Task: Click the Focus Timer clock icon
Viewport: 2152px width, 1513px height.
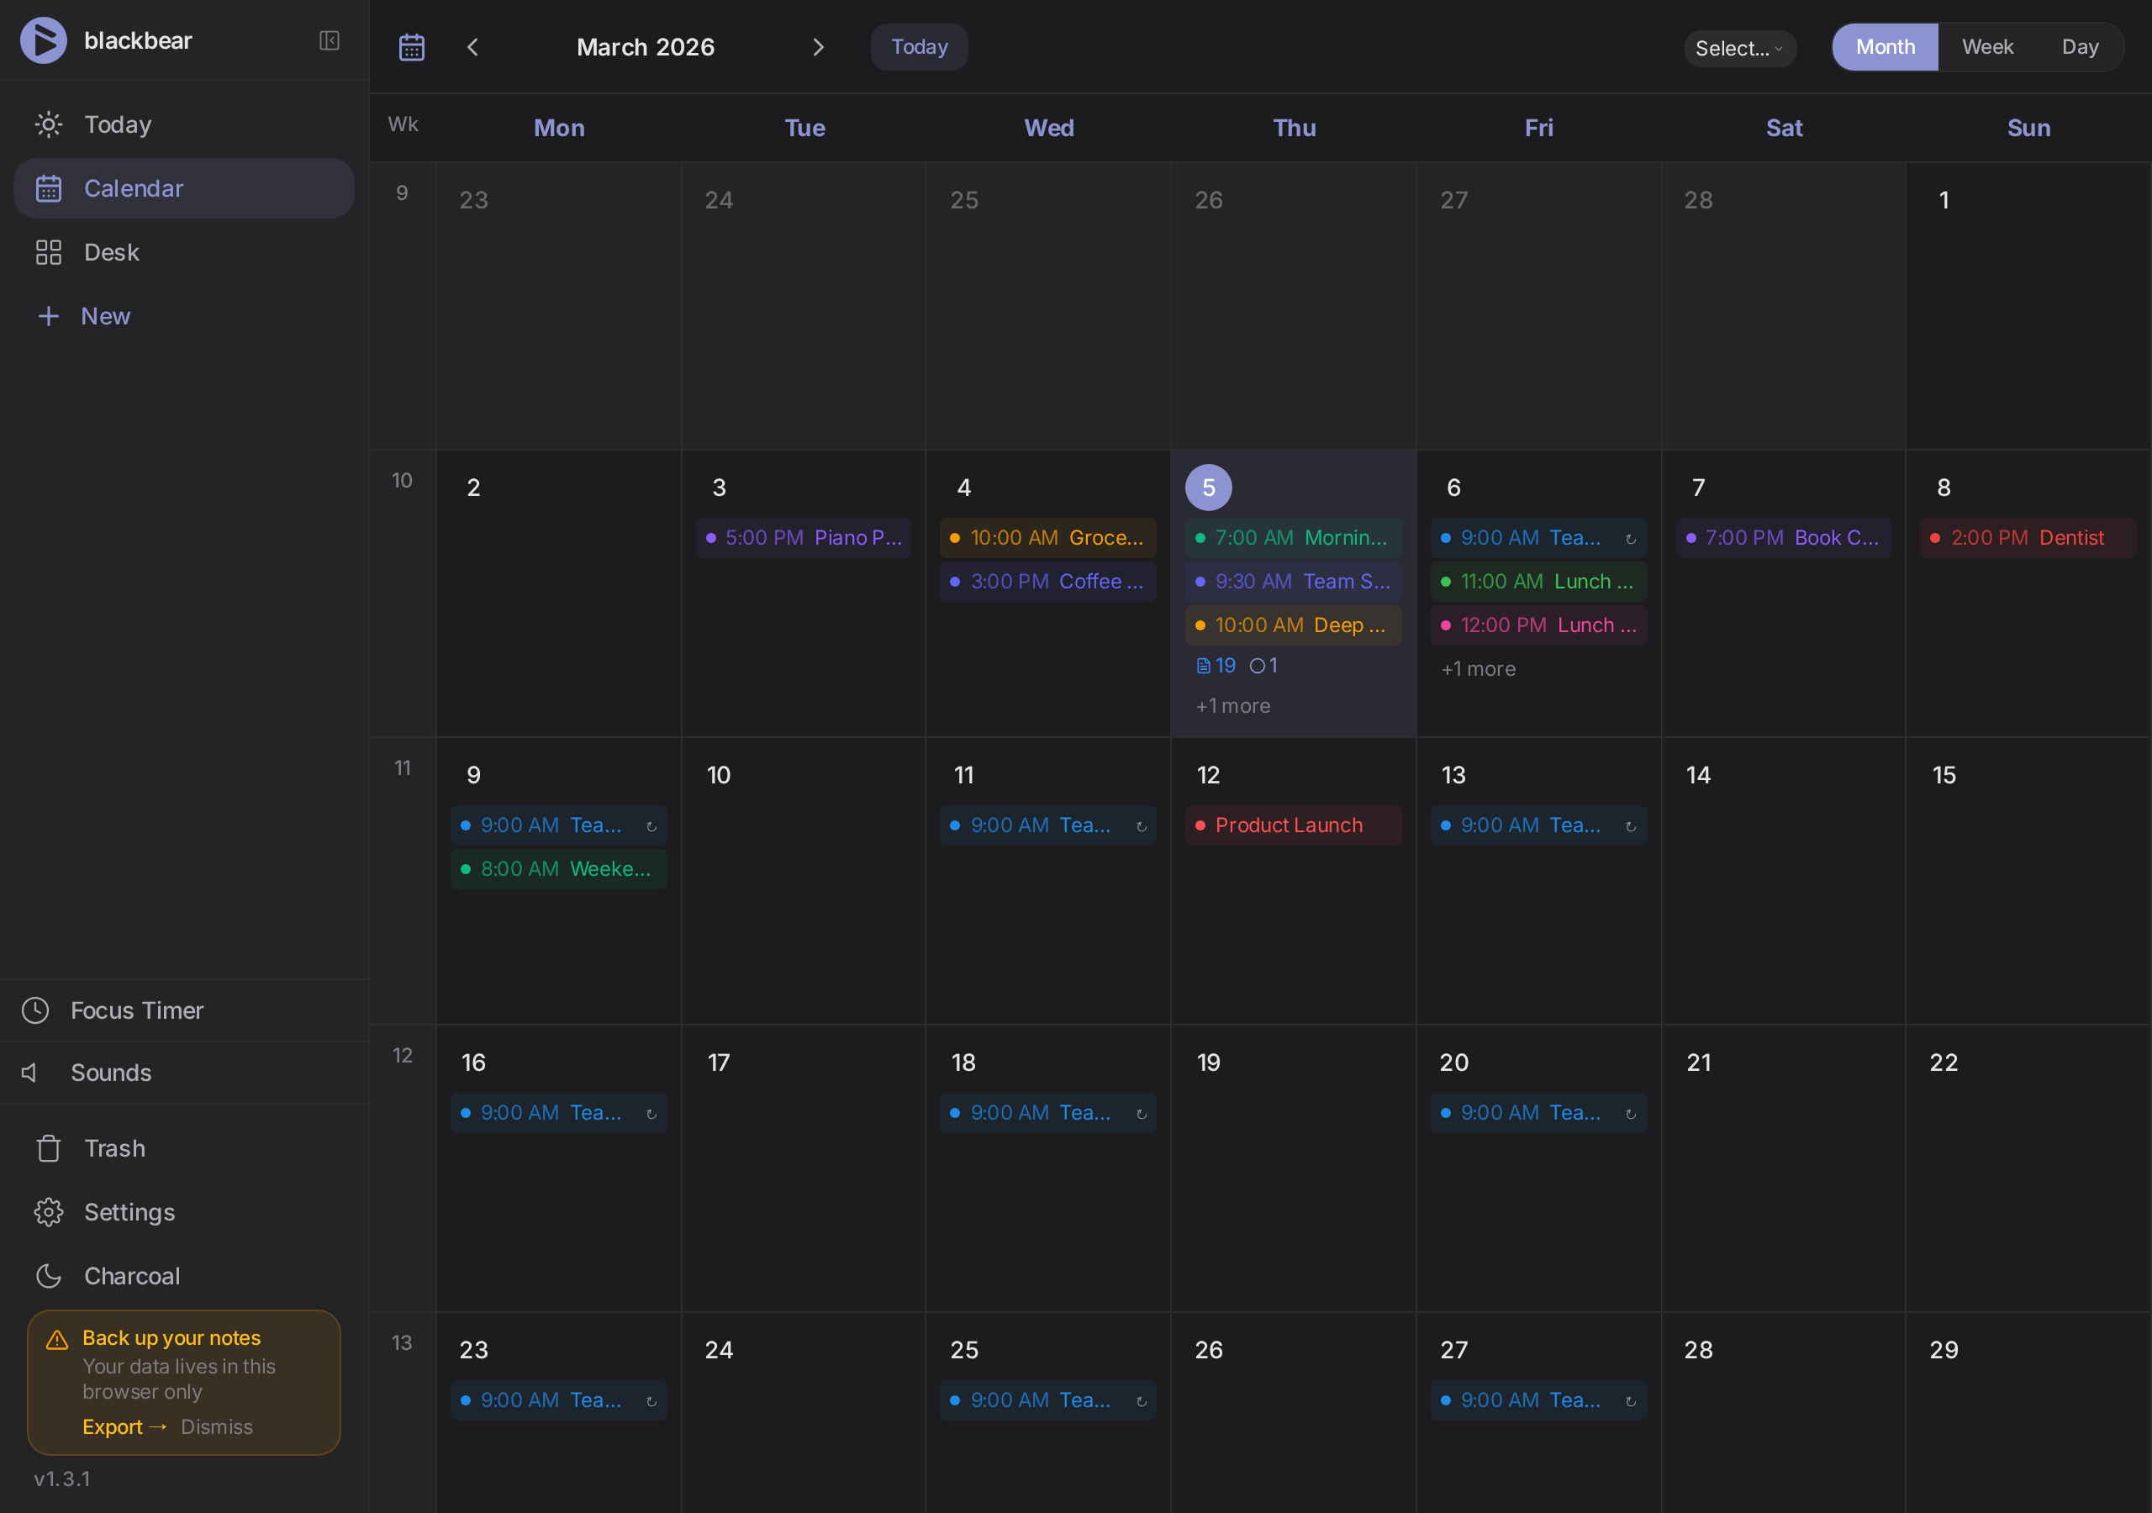Action: pos(35,1010)
